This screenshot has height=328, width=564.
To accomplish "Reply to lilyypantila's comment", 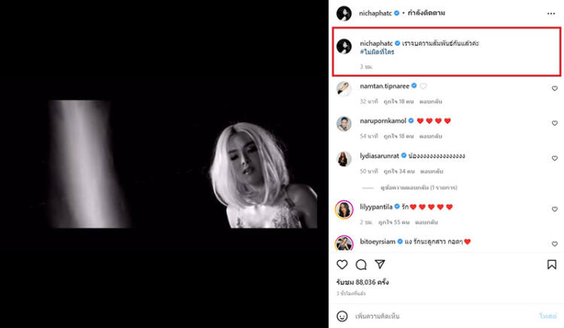I will click(x=426, y=222).
